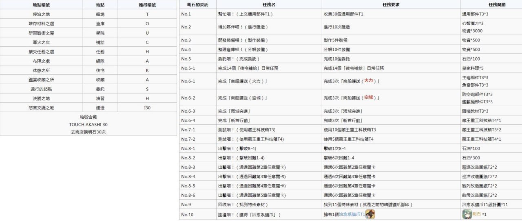Click the red 火力 text in No.6-1
Screen dimensions: 522x222
(369, 81)
